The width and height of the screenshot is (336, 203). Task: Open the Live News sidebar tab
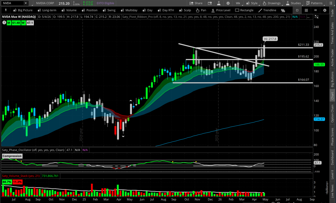pyautogui.click(x=333, y=192)
